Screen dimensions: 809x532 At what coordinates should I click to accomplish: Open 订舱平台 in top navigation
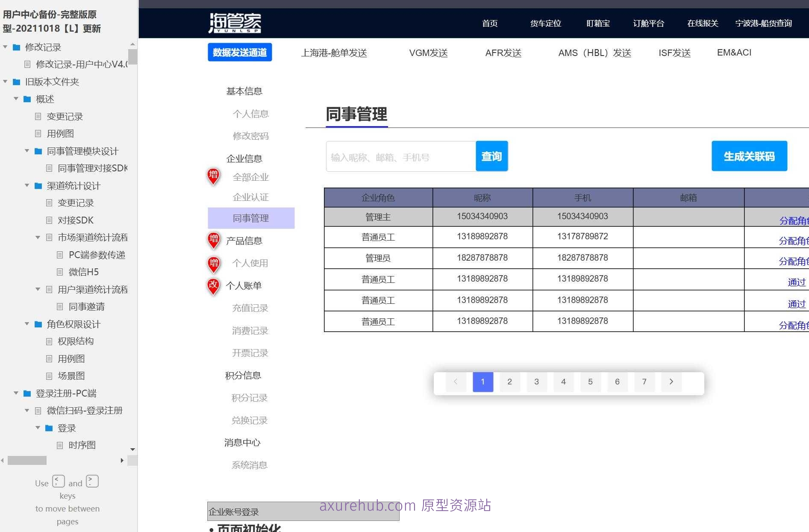click(x=649, y=24)
